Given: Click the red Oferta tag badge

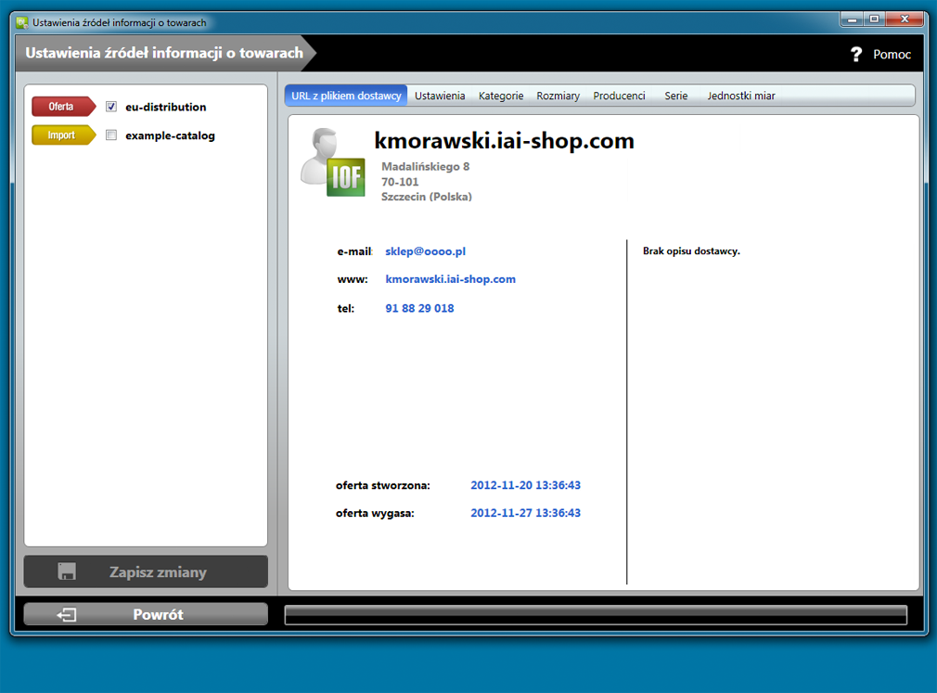Looking at the screenshot, I should tap(62, 107).
